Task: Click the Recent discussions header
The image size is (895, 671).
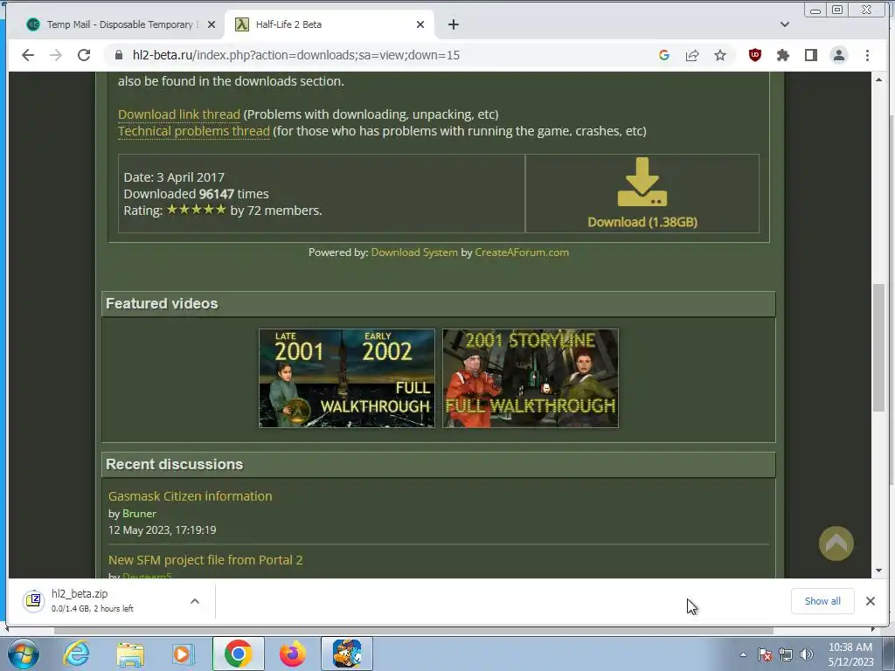Action: coord(439,465)
